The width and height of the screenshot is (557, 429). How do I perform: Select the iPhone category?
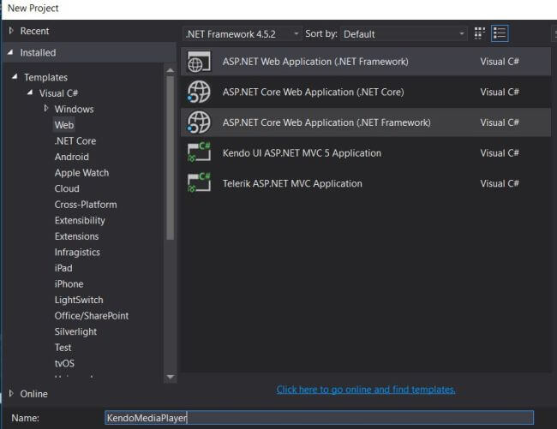point(69,284)
